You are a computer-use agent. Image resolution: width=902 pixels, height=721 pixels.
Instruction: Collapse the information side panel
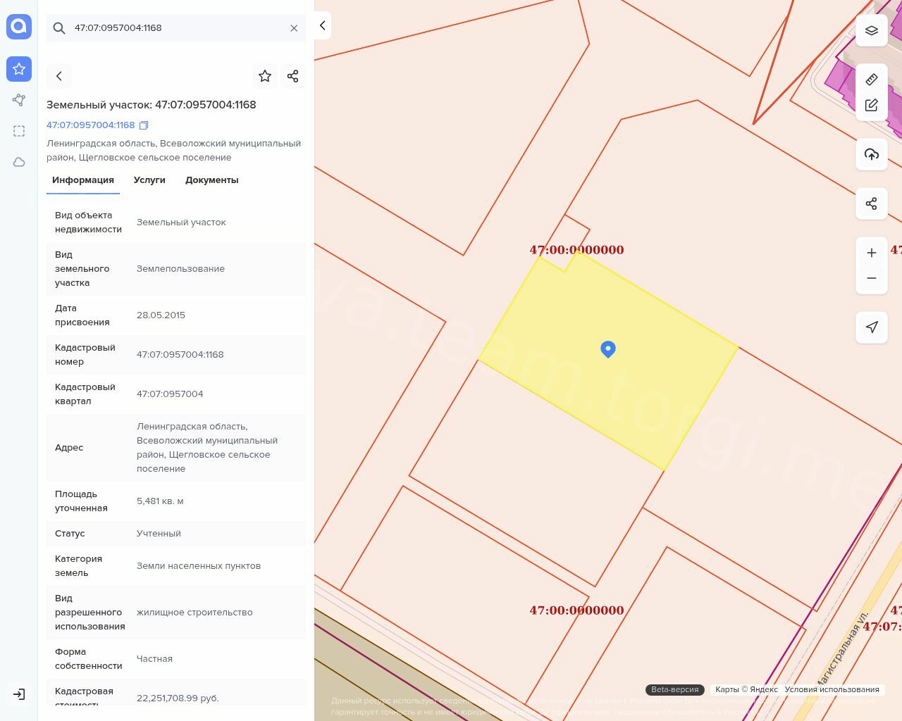[x=322, y=25]
